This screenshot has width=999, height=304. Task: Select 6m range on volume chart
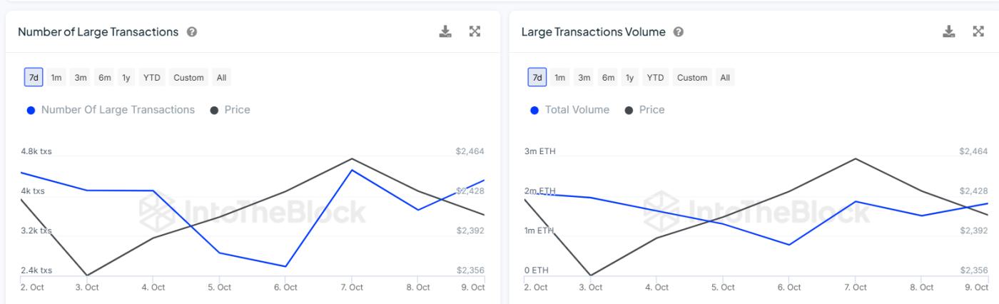coord(608,78)
